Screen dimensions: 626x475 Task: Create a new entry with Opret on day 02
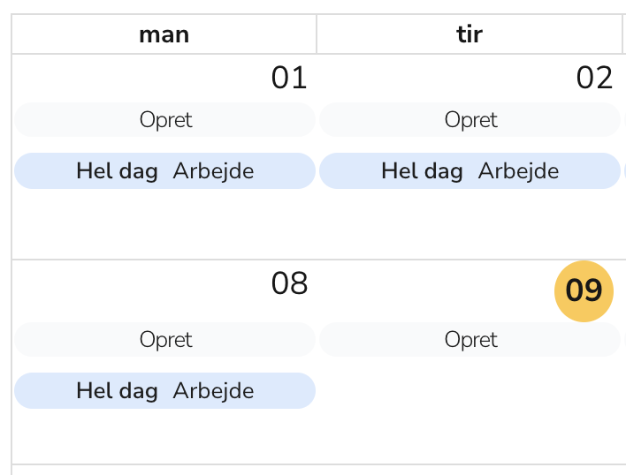(x=470, y=120)
